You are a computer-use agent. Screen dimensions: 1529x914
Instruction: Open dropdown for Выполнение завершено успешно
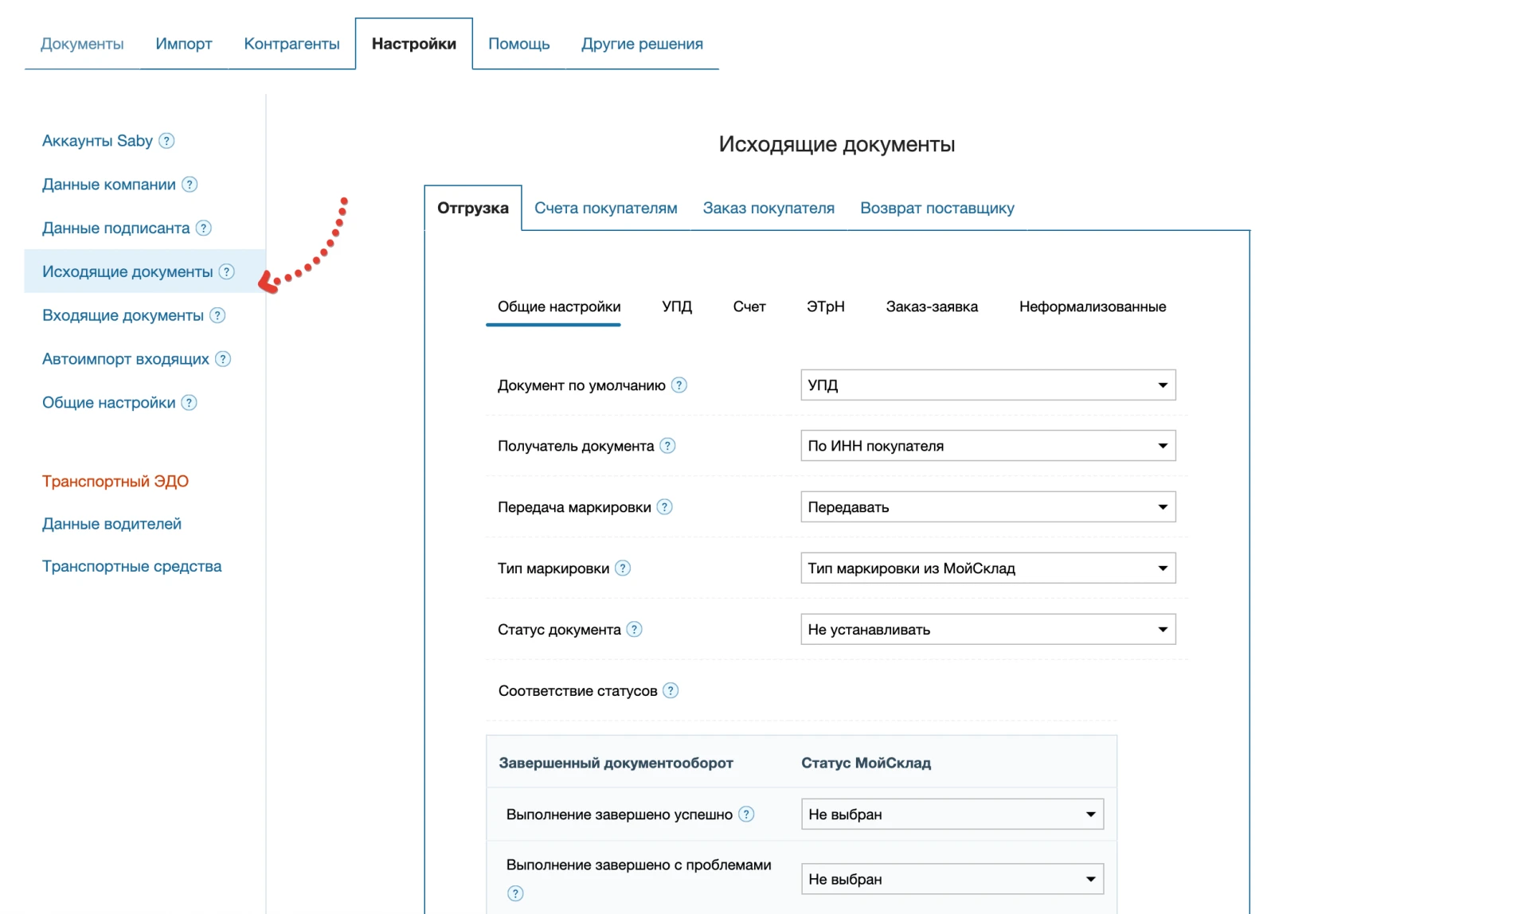point(952,814)
